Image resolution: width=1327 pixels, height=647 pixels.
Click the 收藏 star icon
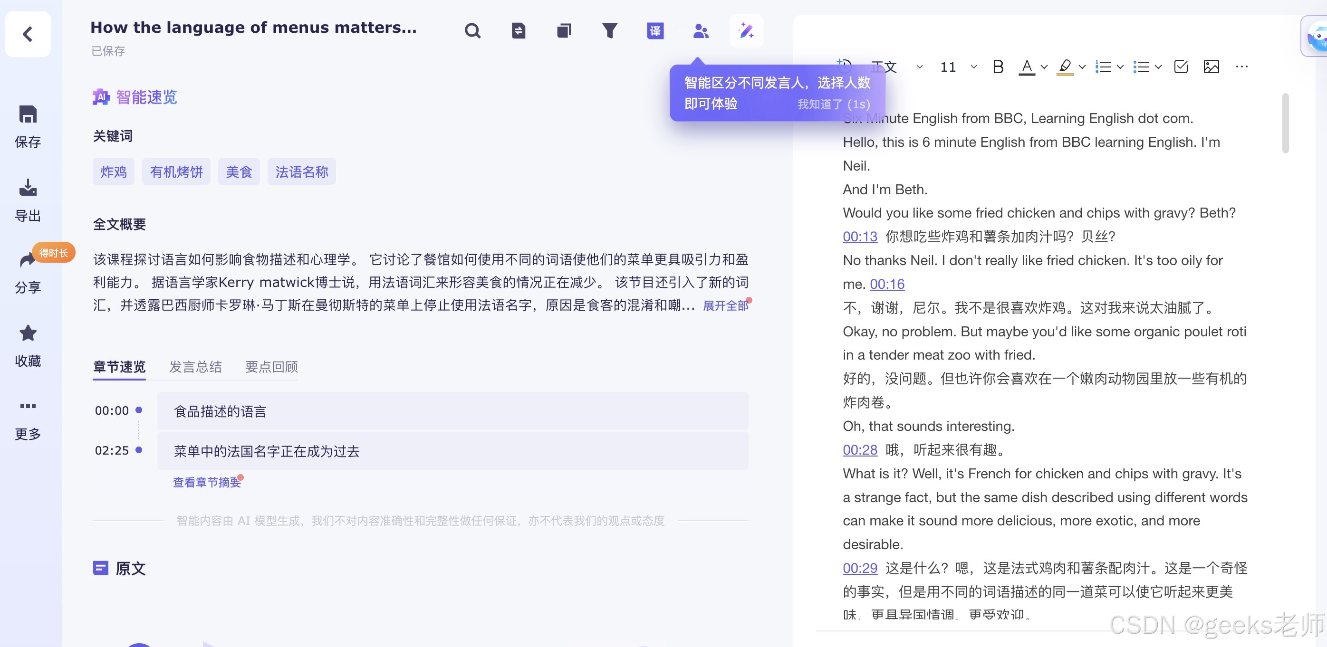point(28,333)
